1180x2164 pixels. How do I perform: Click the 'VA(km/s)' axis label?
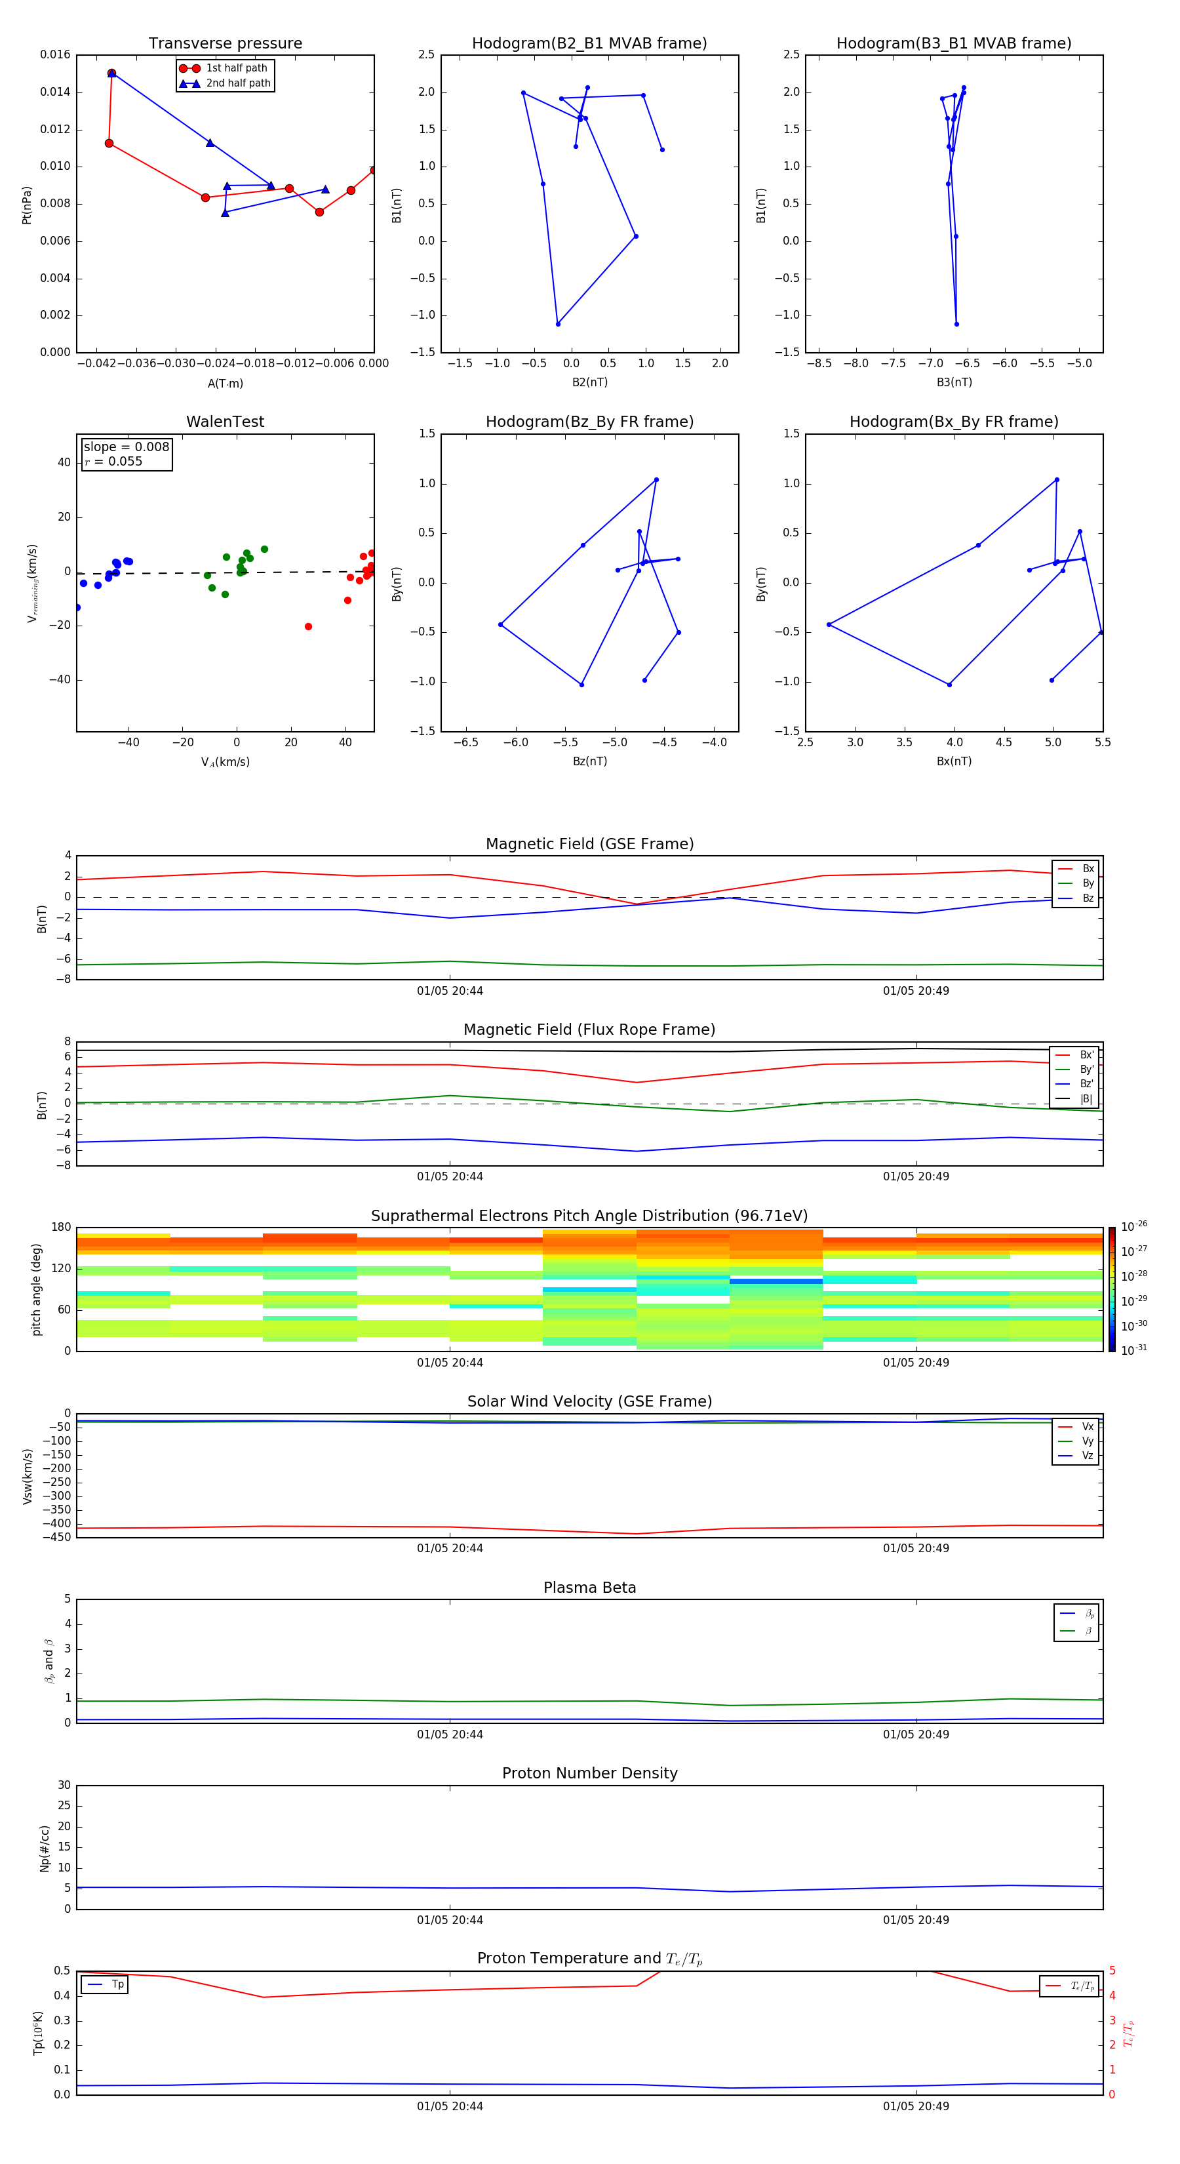(x=225, y=762)
